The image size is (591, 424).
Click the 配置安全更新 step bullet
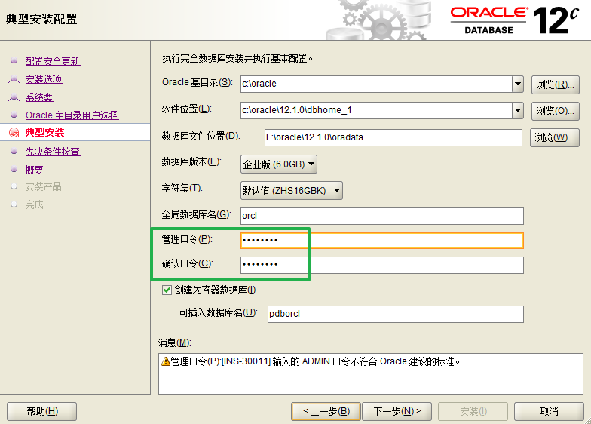tap(14, 60)
